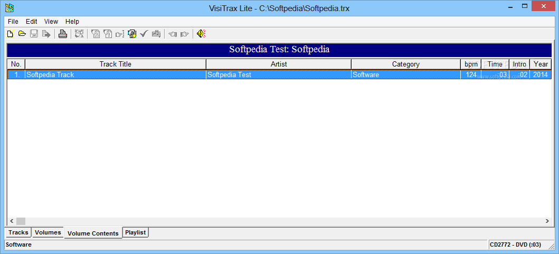Click the Software category cell in row
Image resolution: width=559 pixels, height=254 pixels.
pos(406,74)
